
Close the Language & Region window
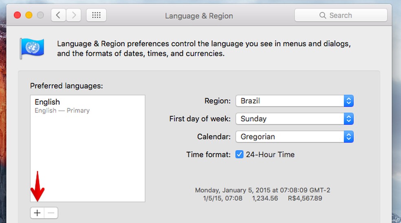(x=17, y=15)
